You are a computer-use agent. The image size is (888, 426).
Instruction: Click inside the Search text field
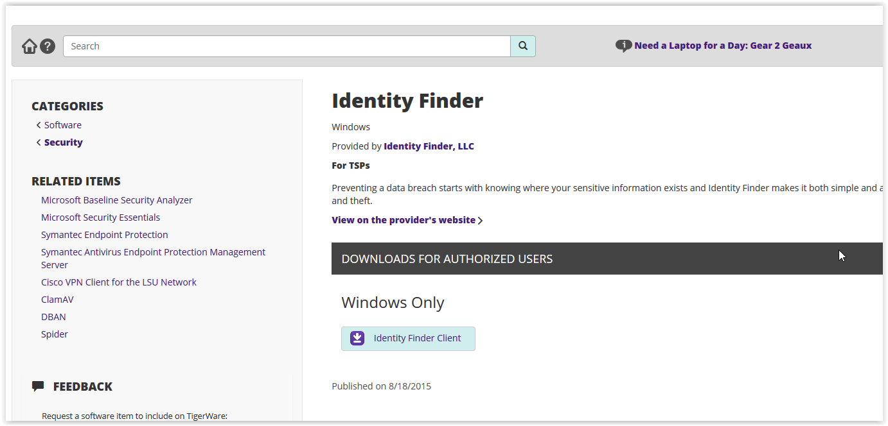pos(287,46)
